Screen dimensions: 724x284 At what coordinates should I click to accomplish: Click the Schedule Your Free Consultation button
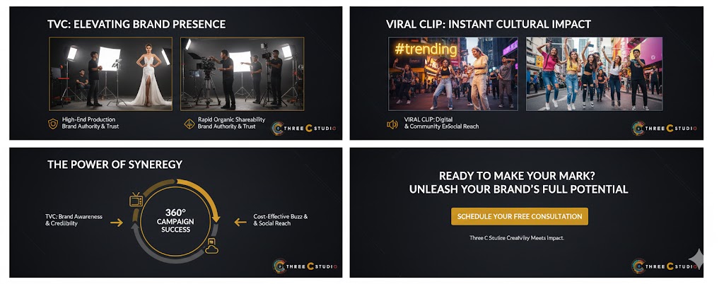[520, 216]
